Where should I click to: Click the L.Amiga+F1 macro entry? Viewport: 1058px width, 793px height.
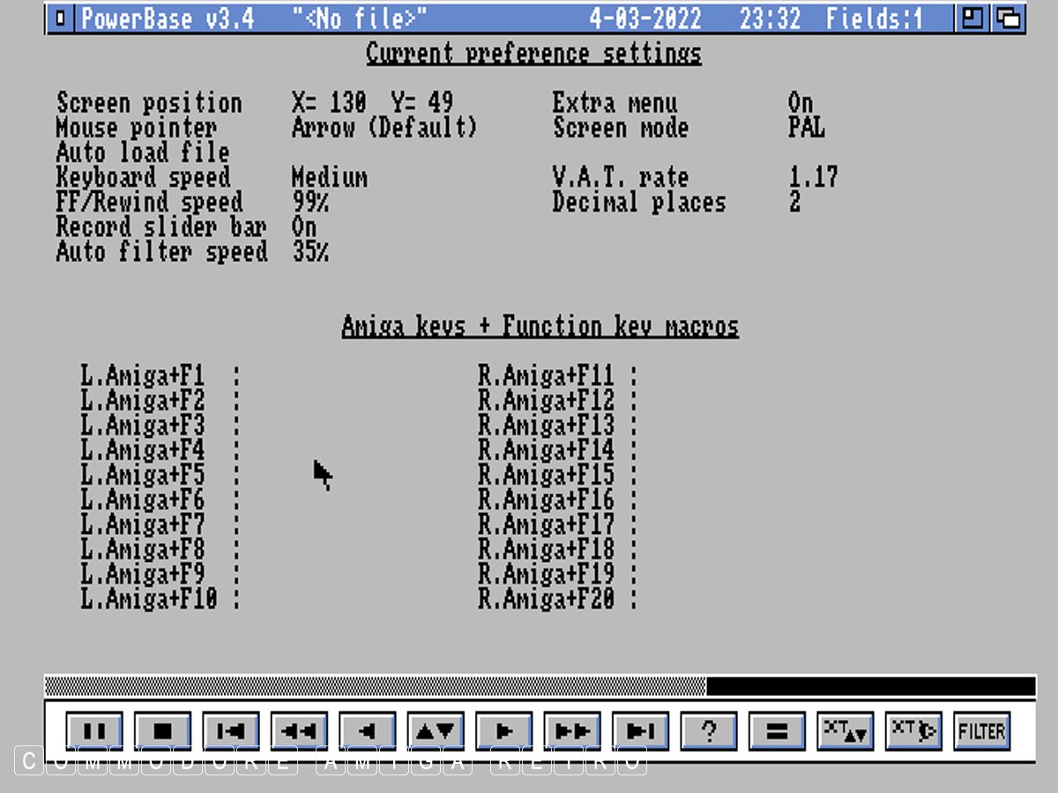(143, 376)
